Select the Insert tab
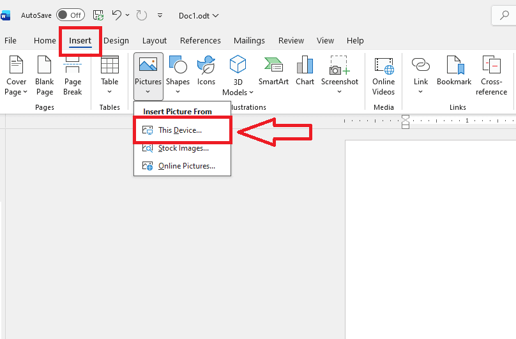Viewport: 516px width, 339px height. point(80,40)
